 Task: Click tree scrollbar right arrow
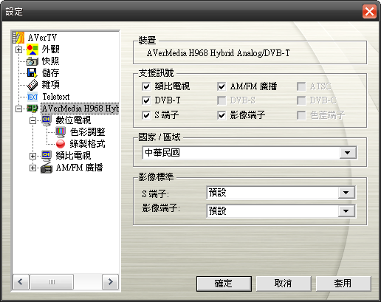tap(110, 282)
